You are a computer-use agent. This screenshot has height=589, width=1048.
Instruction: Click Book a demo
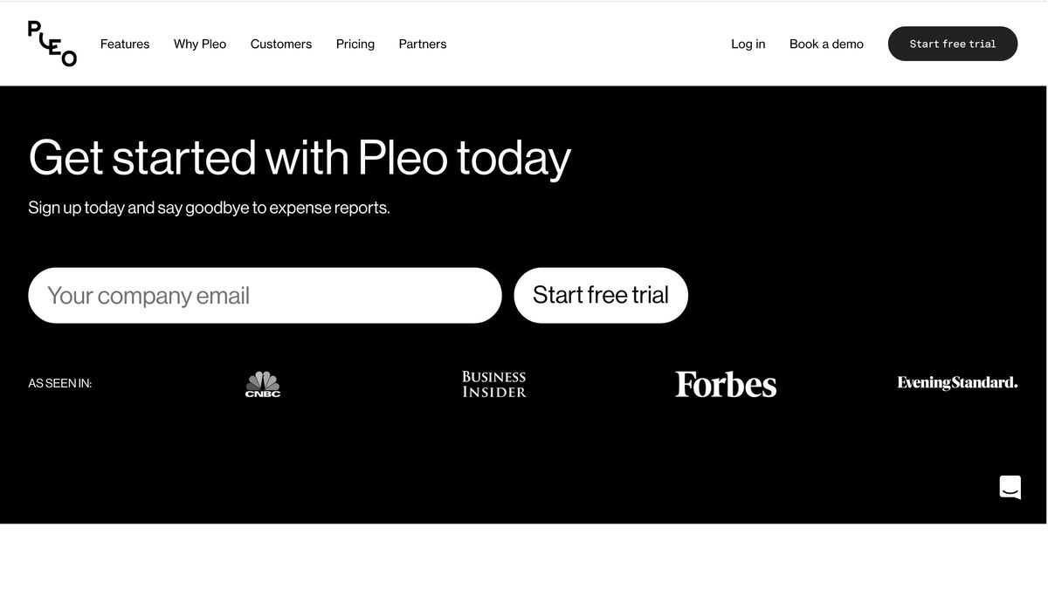[825, 44]
